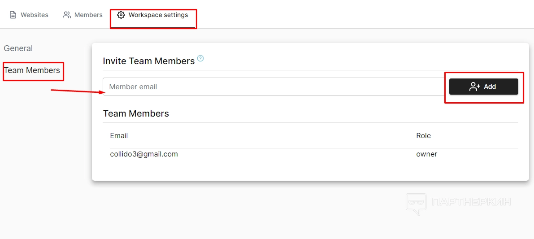Click the Members people icon
Image resolution: width=534 pixels, height=239 pixels.
(x=67, y=15)
